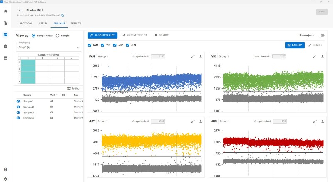Click the DETAILS view button
Viewport: 333px width, 182px height.
pyautogui.click(x=315, y=45)
